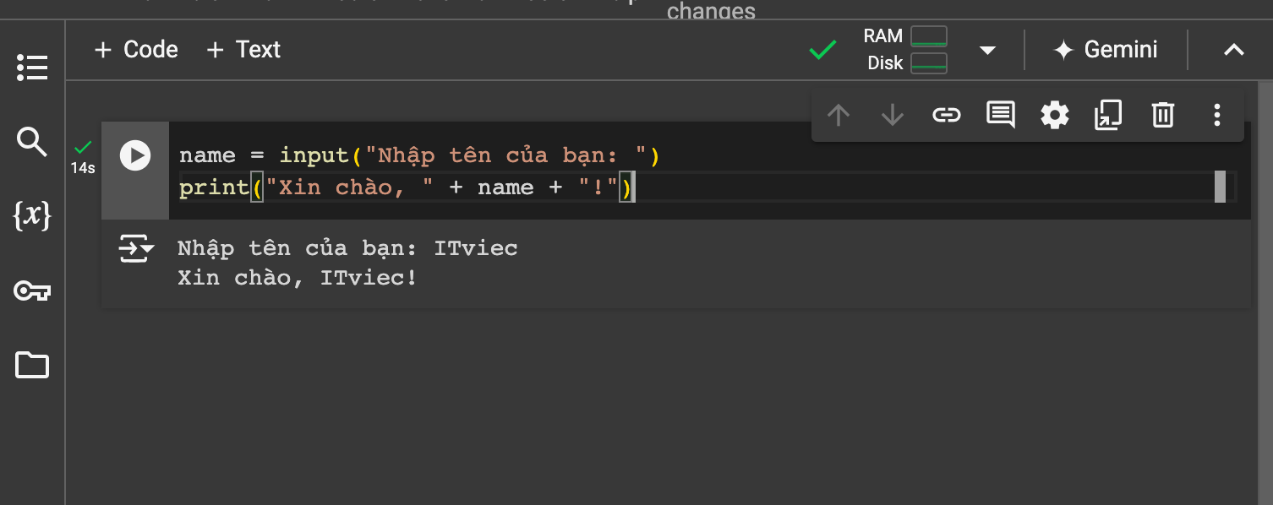The width and height of the screenshot is (1273, 505).
Task: Open the Gemini assistant
Action: [1105, 50]
